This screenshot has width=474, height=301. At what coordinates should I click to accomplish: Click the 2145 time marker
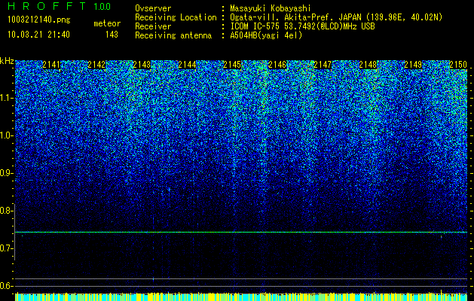coord(232,65)
